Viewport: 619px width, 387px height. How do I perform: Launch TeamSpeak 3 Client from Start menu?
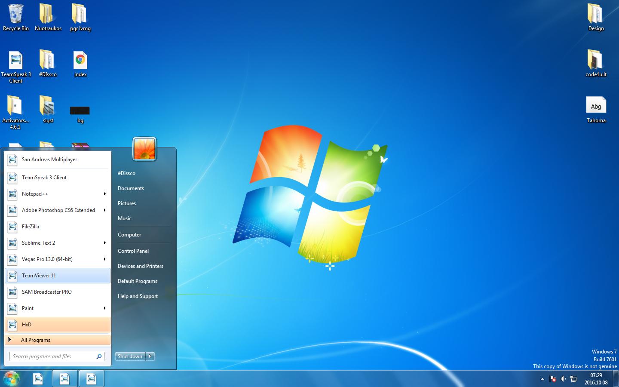point(58,178)
